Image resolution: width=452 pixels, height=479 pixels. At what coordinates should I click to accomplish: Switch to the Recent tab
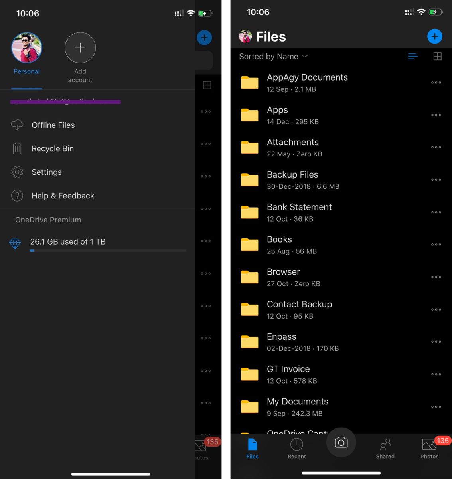tap(297, 449)
